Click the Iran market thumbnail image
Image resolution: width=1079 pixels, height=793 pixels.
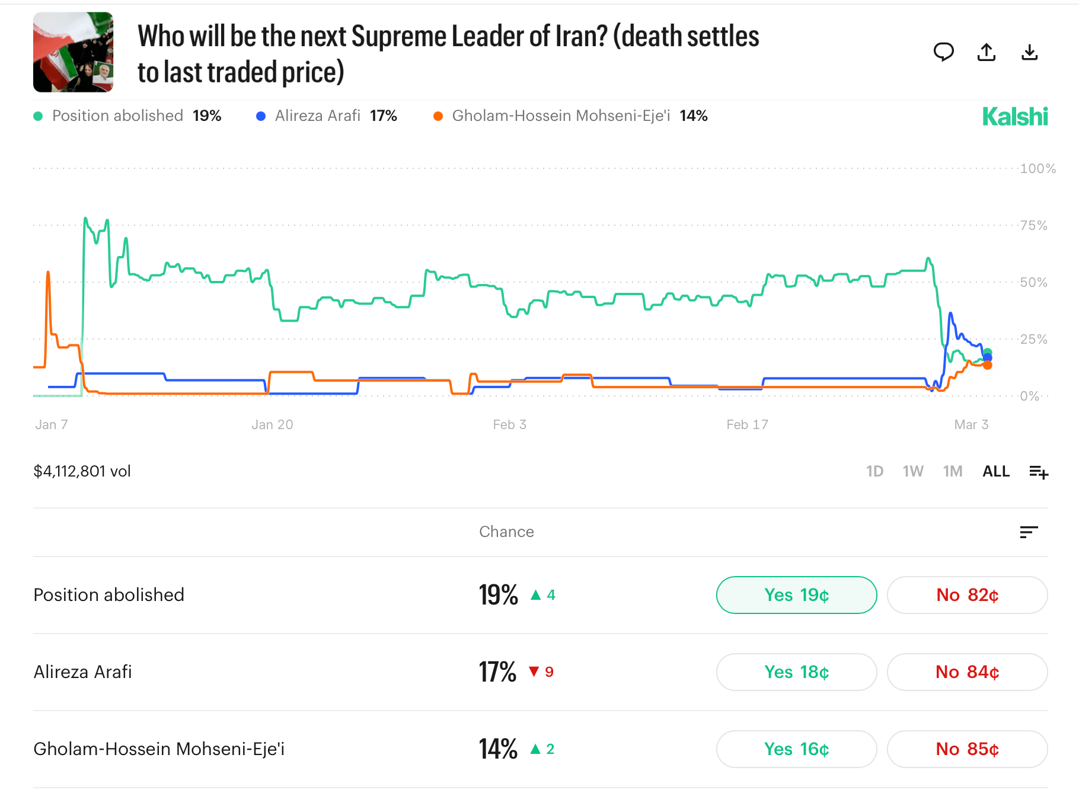tap(73, 52)
